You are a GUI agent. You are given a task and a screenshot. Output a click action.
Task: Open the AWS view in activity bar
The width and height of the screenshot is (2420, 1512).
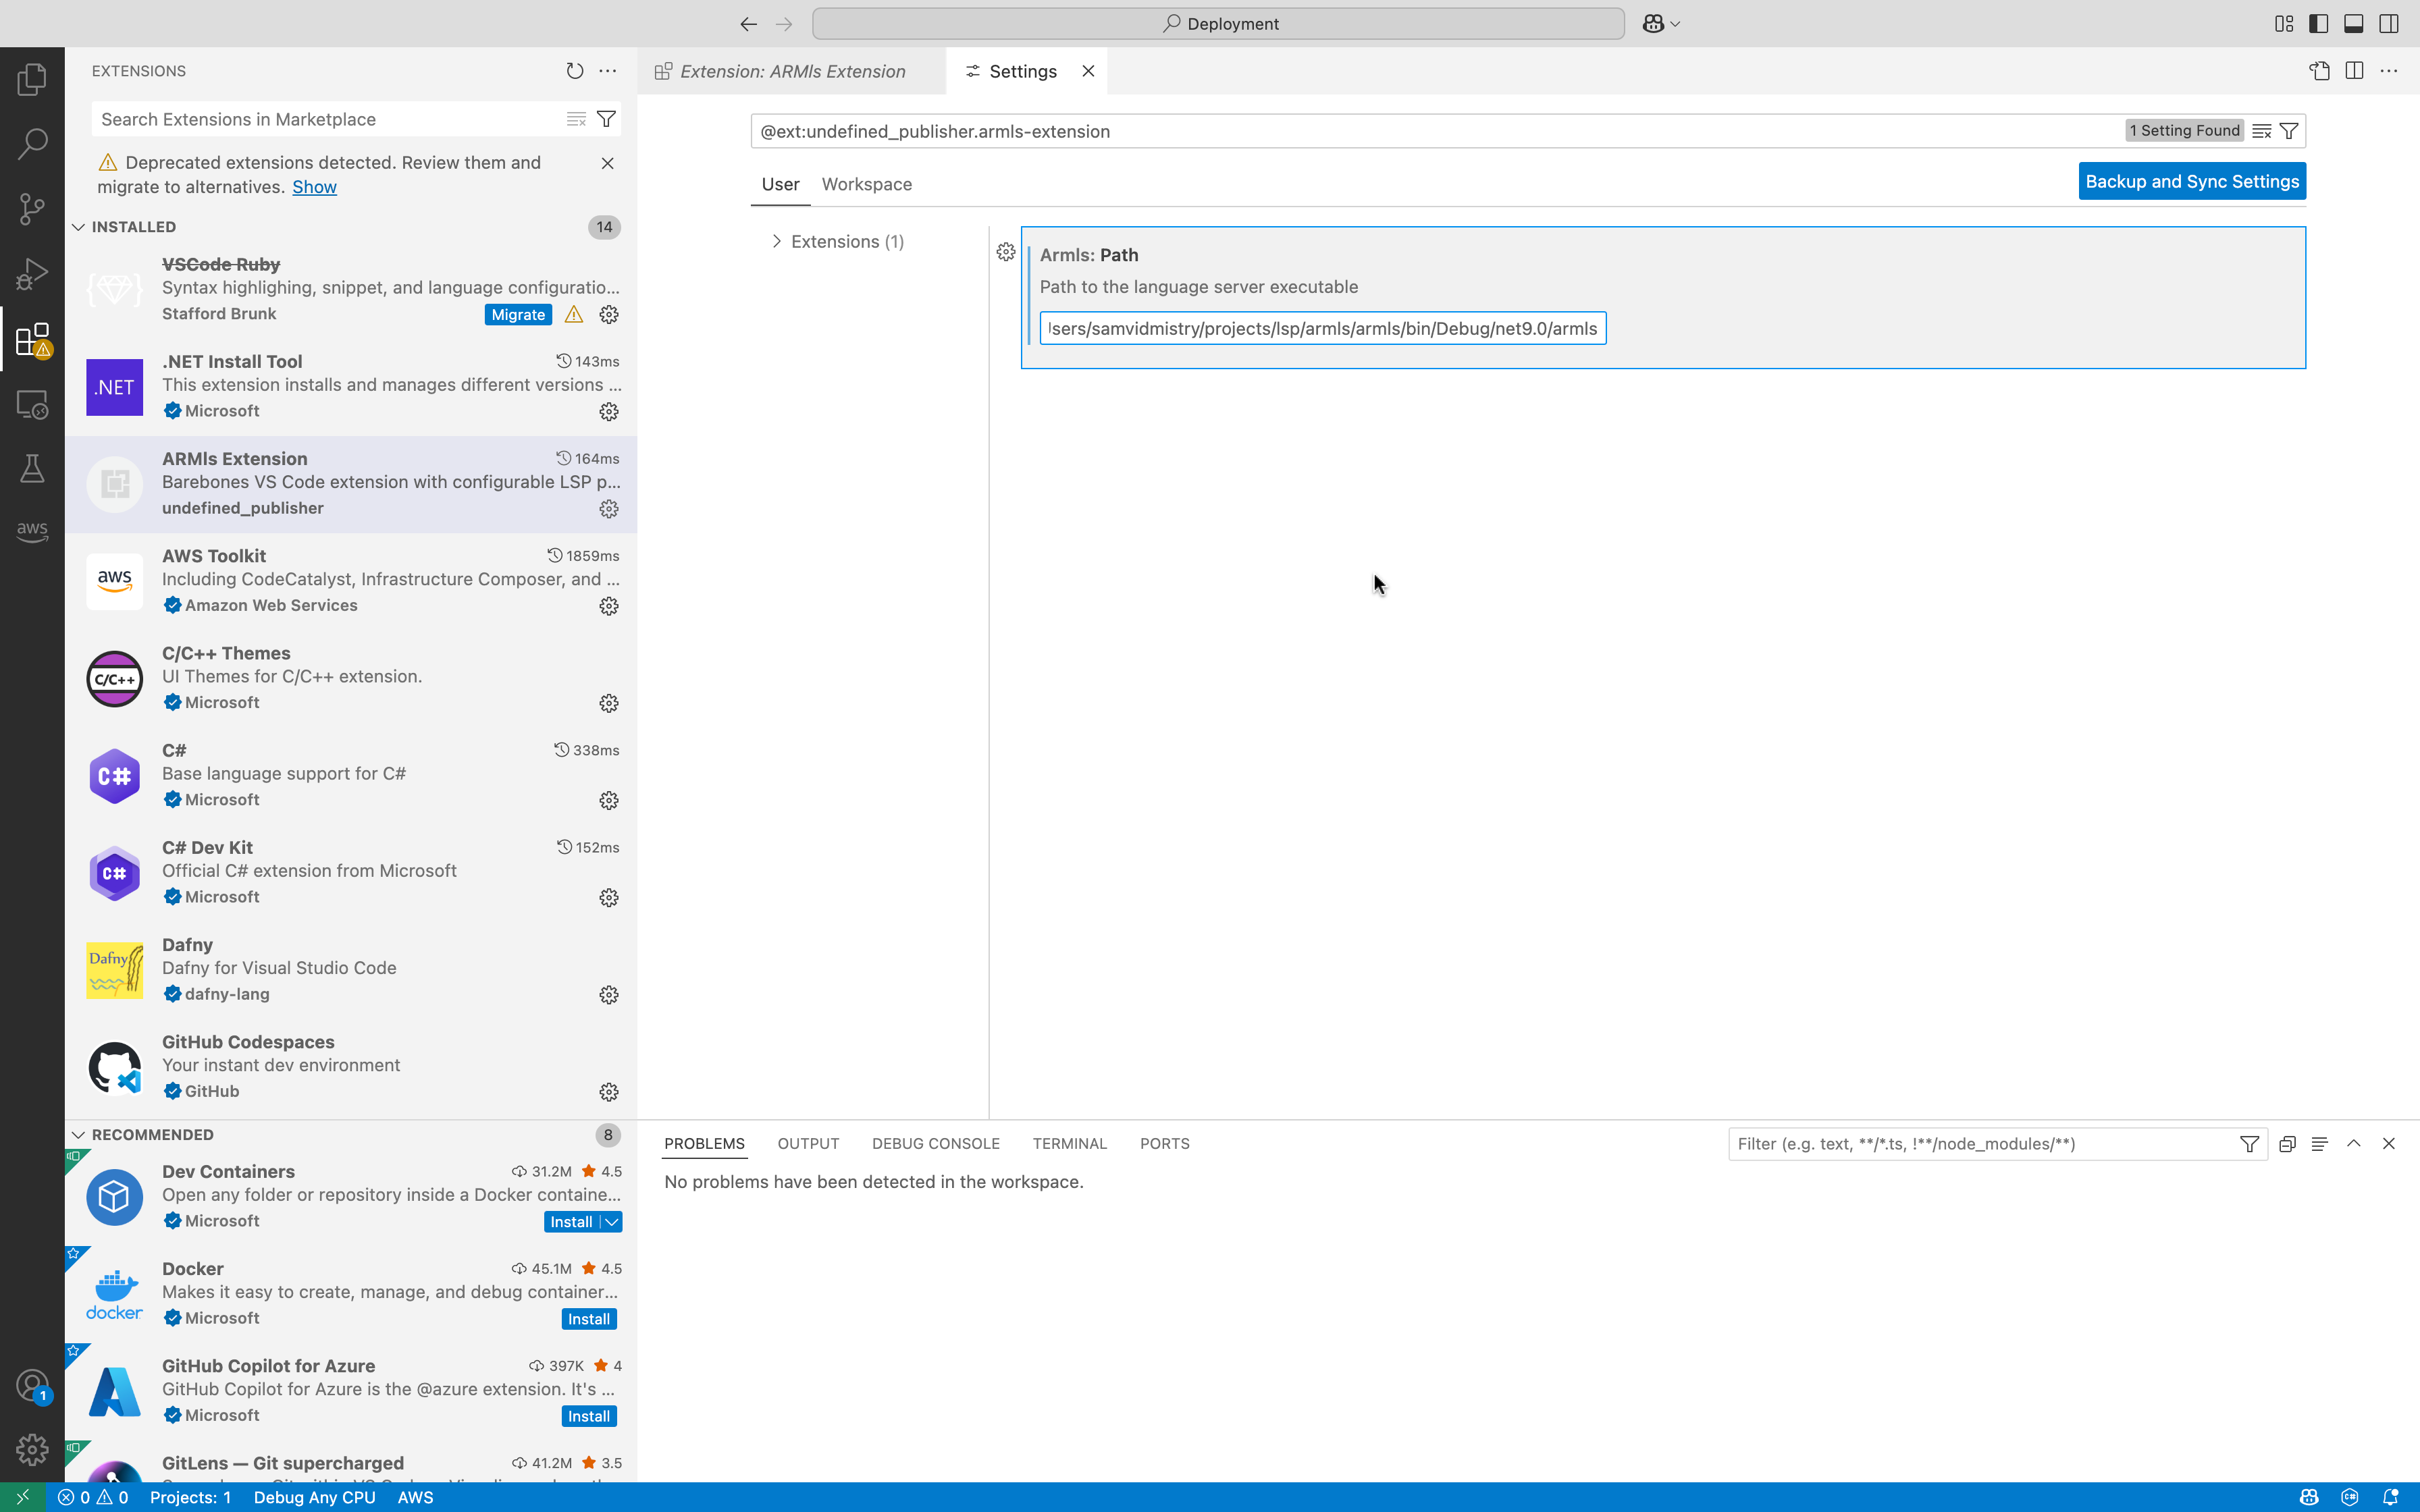(x=32, y=531)
